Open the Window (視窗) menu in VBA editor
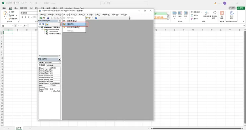246x130 pixels. tap(115, 15)
